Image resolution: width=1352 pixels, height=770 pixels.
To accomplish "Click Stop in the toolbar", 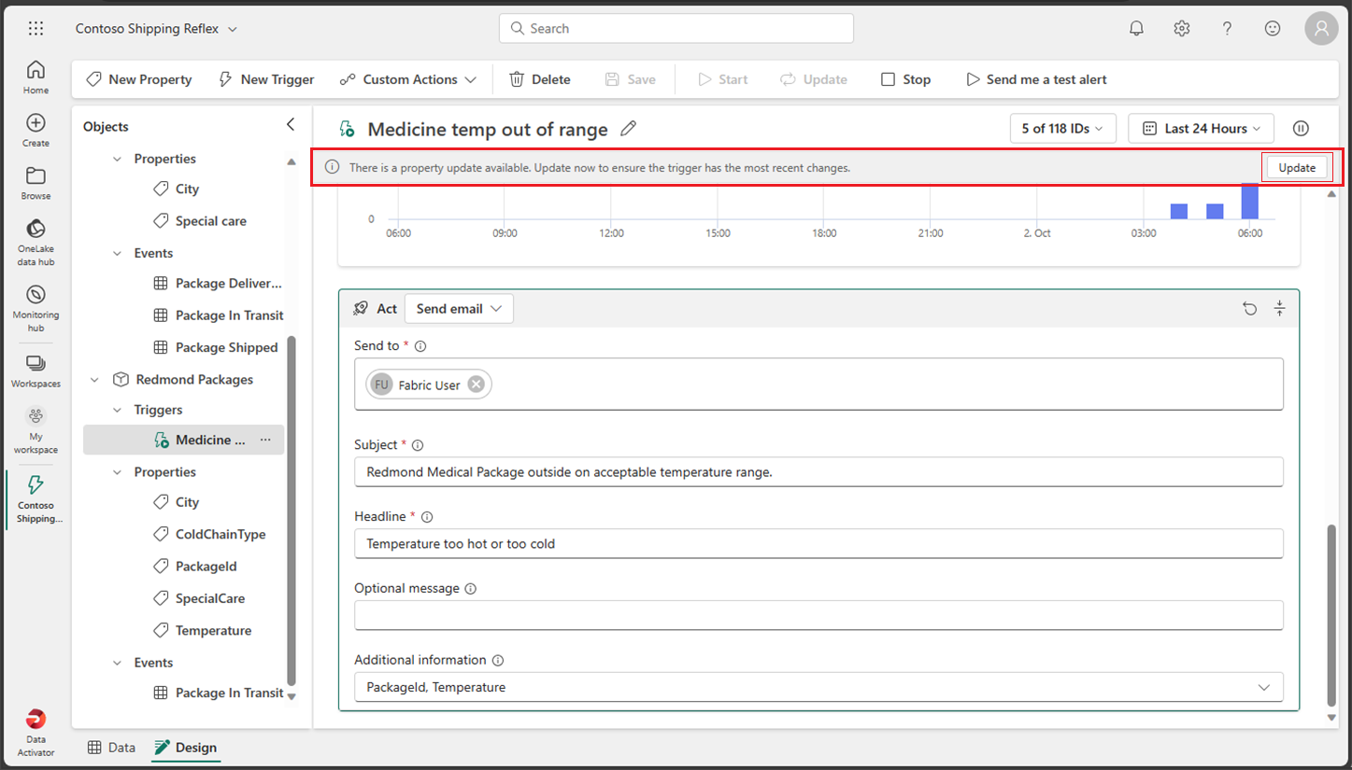I will click(x=906, y=79).
